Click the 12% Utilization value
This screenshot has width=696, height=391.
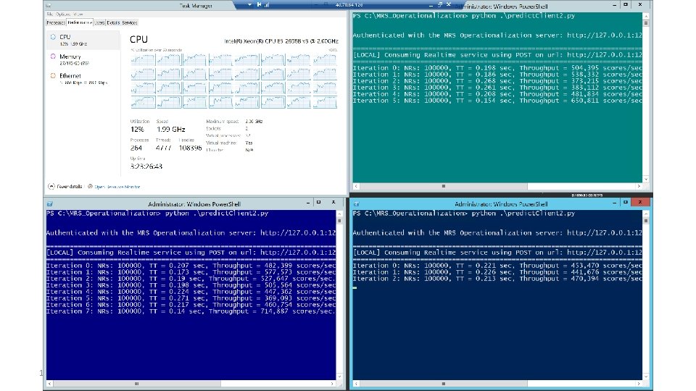[x=137, y=130]
